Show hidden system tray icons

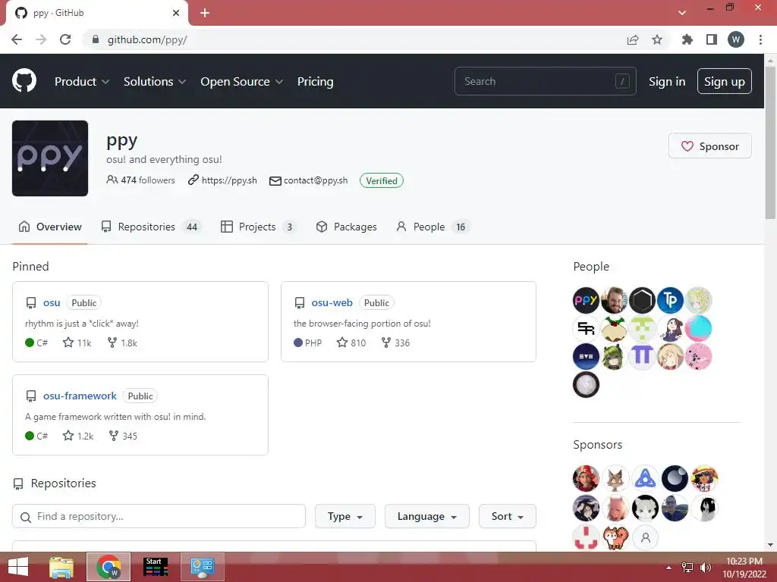click(669, 568)
